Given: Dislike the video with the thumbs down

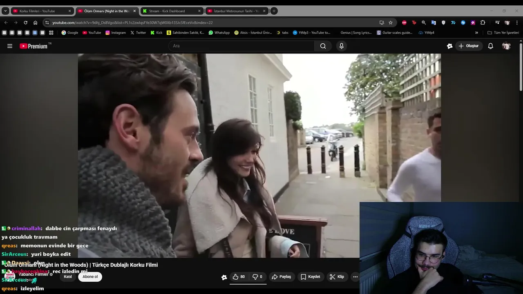Looking at the screenshot, I should click(x=257, y=277).
